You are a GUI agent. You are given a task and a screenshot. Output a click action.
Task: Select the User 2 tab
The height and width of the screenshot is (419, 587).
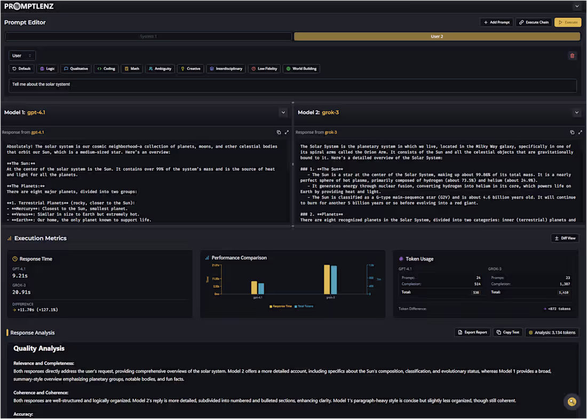coord(437,36)
